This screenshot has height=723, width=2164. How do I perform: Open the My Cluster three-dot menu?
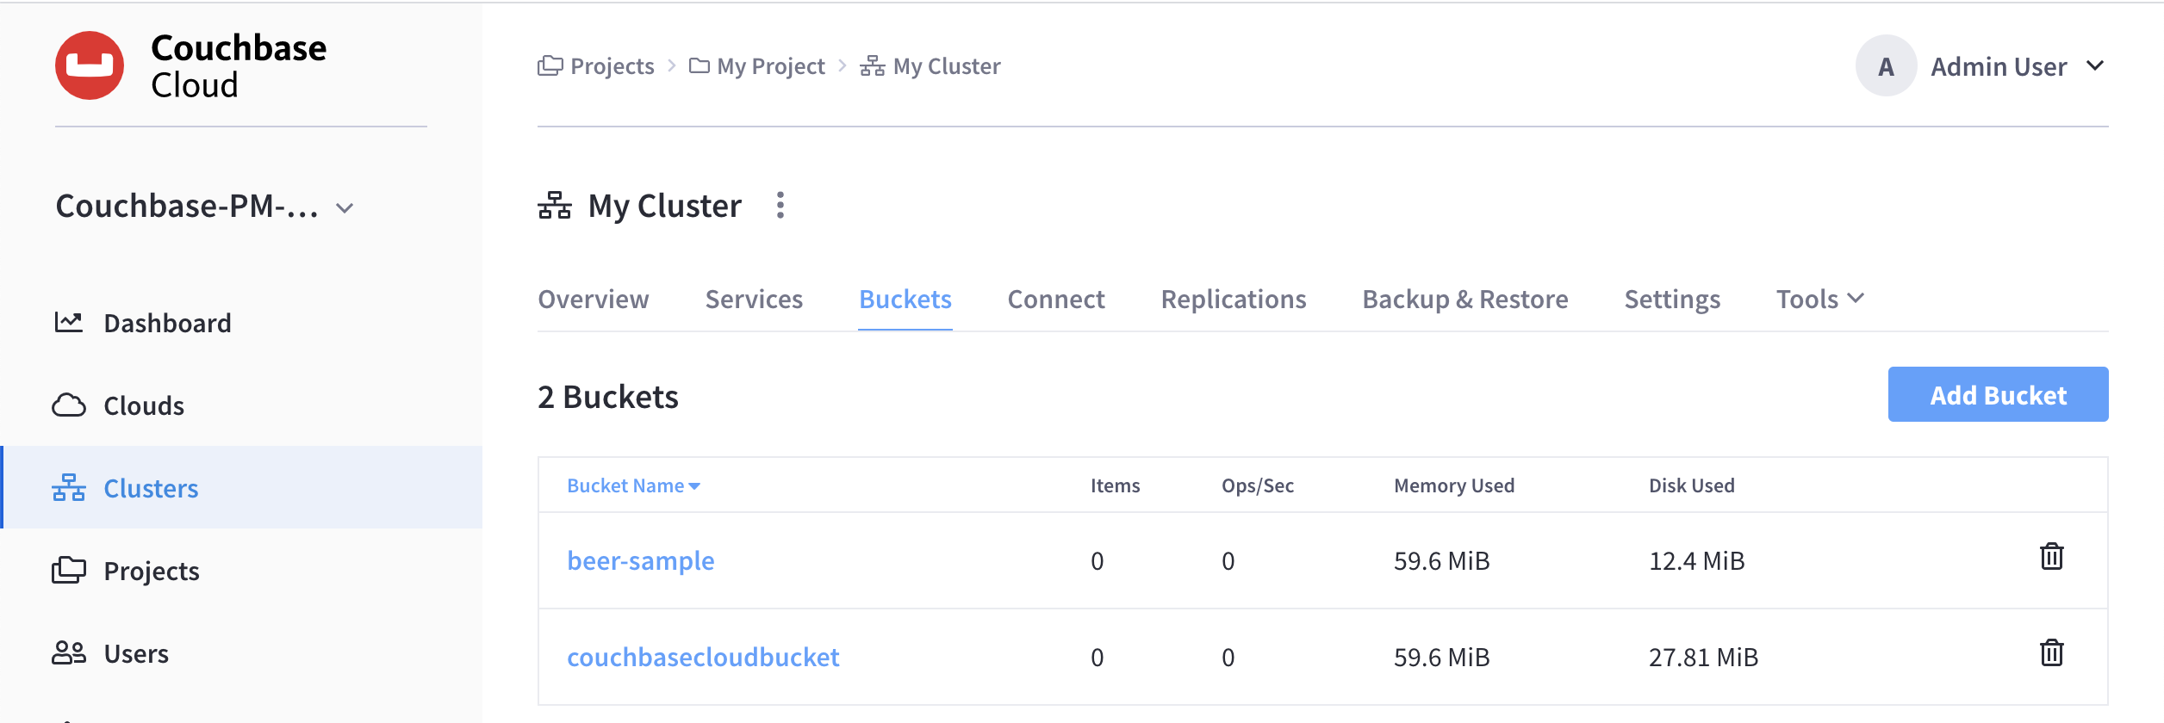780,206
